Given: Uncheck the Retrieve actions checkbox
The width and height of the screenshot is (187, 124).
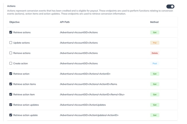Looking at the screenshot, I should pyautogui.click(x=11, y=32).
